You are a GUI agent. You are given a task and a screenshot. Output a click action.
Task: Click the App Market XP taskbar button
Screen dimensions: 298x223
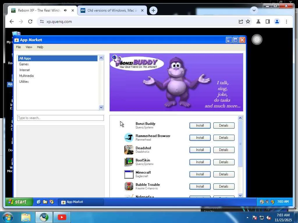tap(81, 202)
